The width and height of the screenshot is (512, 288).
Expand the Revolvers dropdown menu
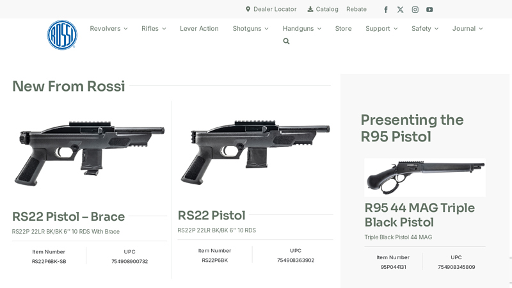[x=109, y=28]
